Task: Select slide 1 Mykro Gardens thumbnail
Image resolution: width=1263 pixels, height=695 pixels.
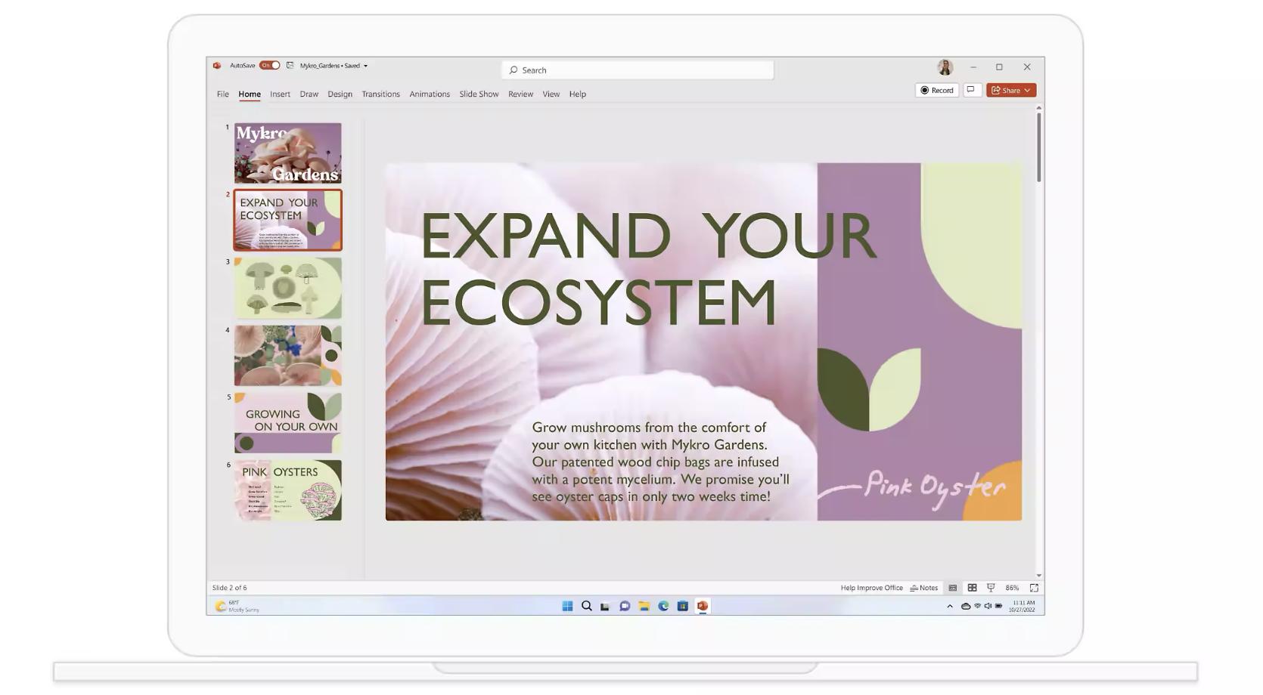Action: pyautogui.click(x=287, y=153)
